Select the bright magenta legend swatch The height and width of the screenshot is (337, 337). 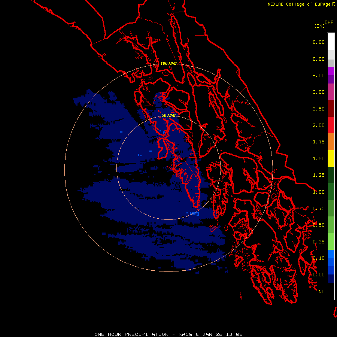pos(331,71)
